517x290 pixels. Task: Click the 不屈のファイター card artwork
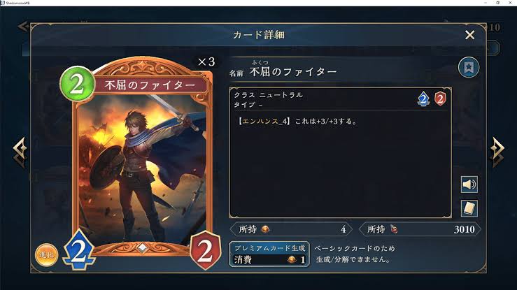click(143, 168)
